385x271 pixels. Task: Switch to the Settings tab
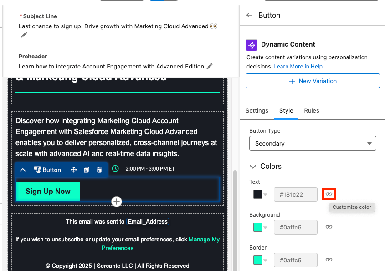[257, 110]
